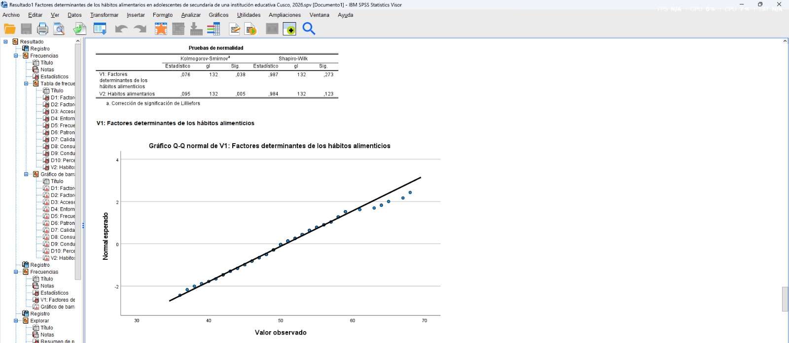Open the Archivo menu

tap(11, 15)
